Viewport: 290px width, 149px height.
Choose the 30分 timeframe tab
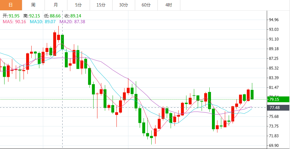click(124, 5)
